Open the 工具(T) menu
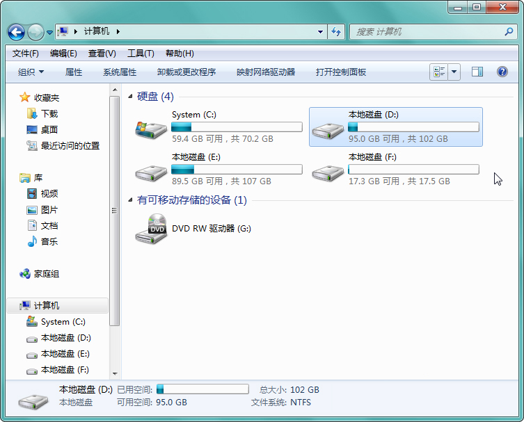 point(141,54)
